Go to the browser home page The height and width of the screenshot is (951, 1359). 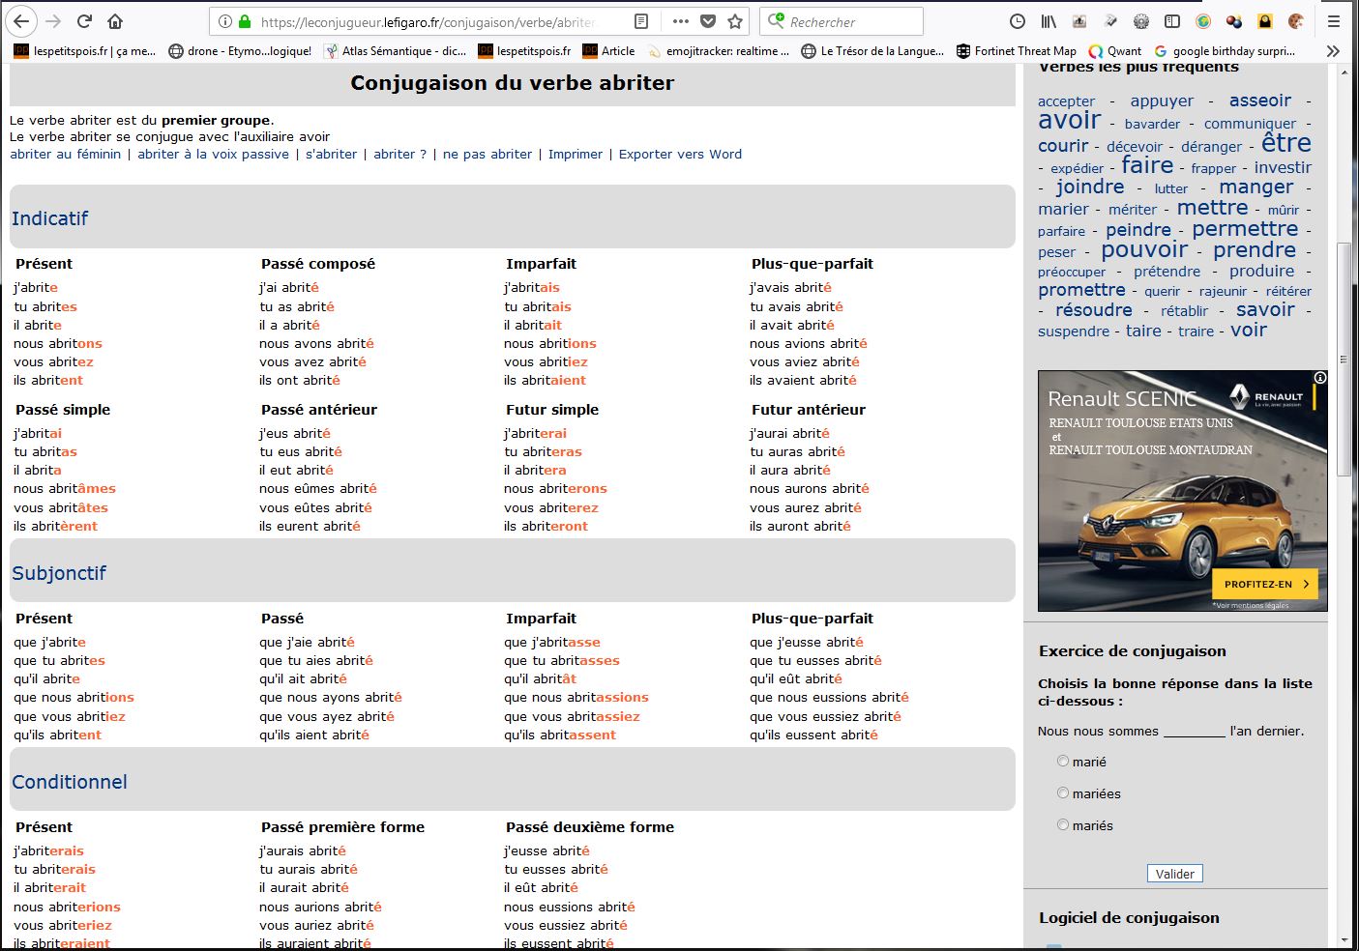coord(115,21)
